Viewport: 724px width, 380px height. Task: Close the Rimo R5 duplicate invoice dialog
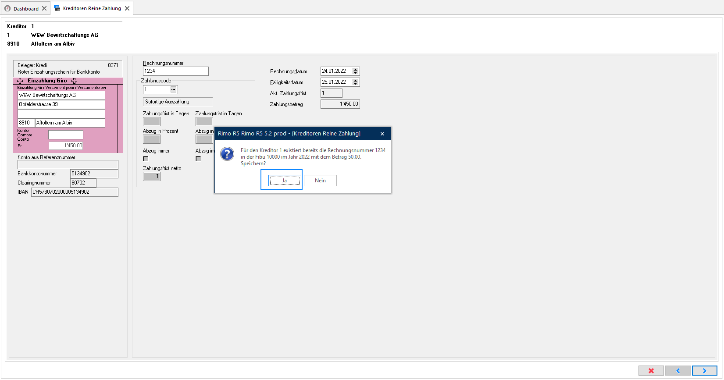click(382, 134)
